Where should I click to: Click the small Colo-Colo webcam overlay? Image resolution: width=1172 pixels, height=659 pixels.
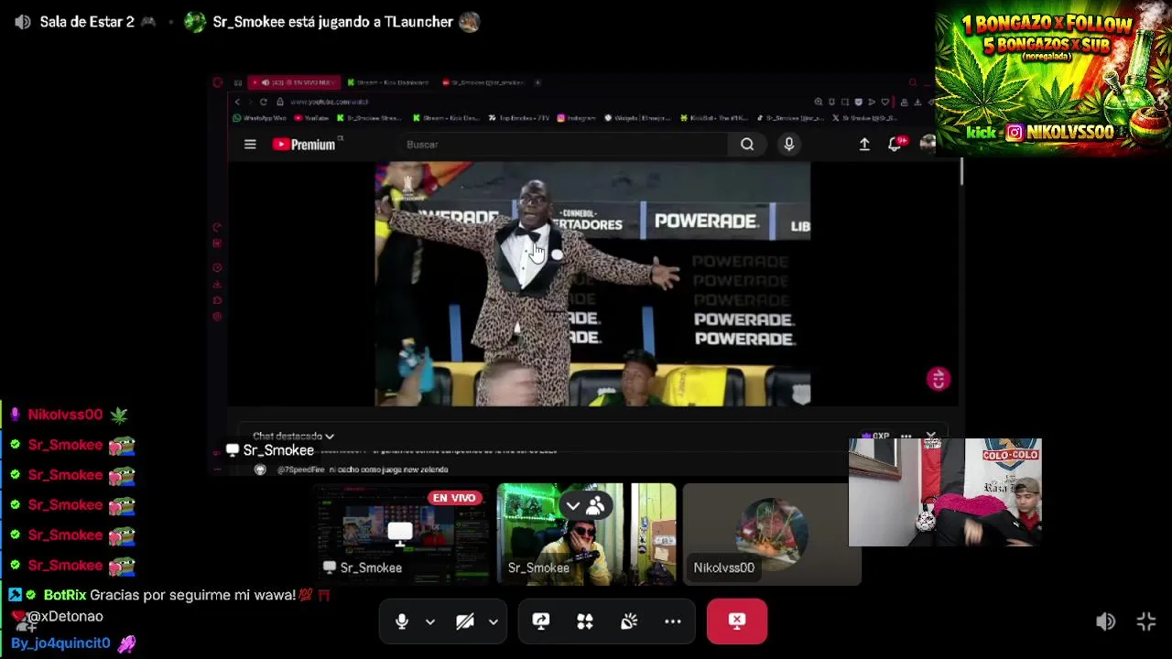(945, 492)
